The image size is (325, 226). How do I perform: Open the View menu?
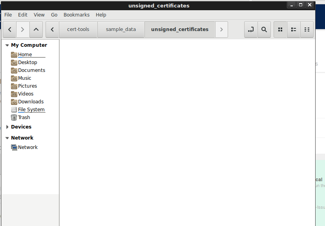pos(39,15)
